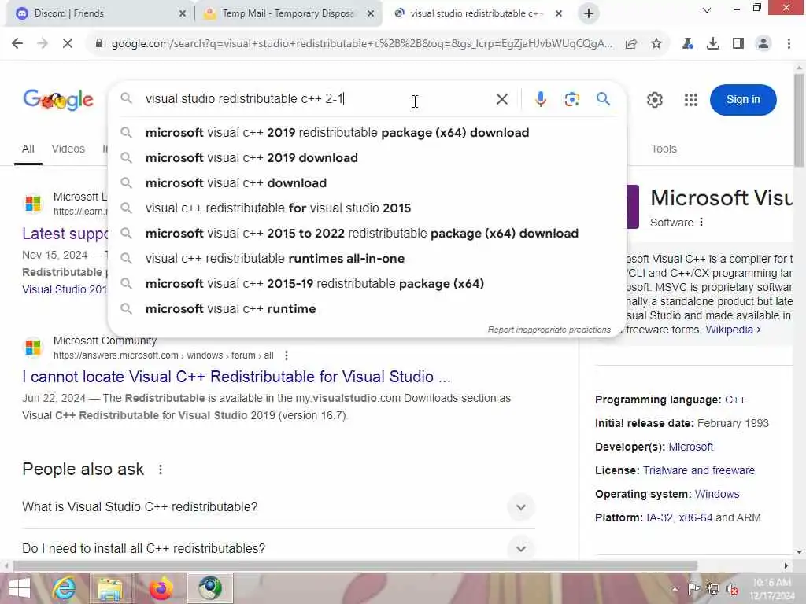The image size is (806, 604).
Task: Choose suggestion 2019 redistributable package (x64) download
Action: coord(367,132)
